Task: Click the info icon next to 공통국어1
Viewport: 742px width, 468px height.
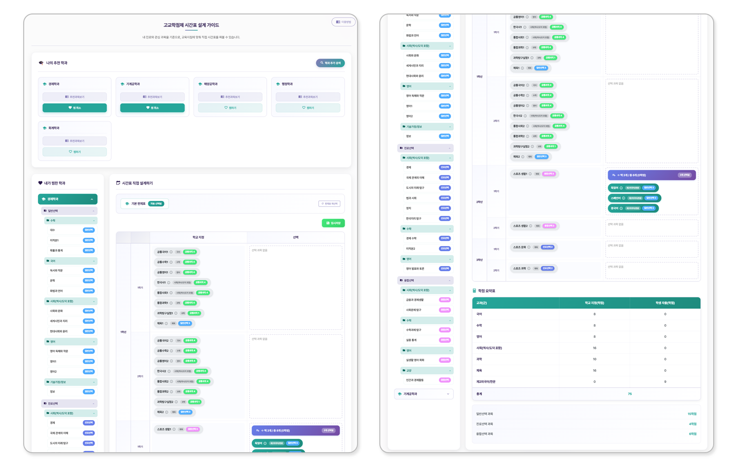Action: (x=171, y=252)
